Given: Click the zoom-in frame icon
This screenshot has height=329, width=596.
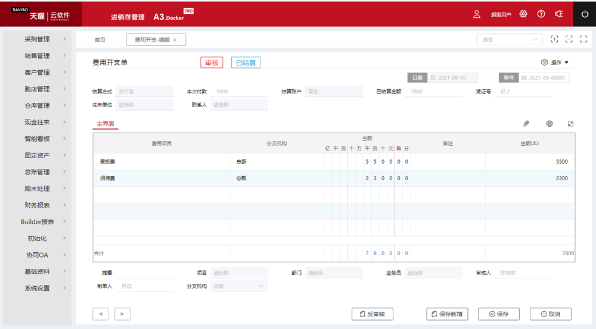Looking at the screenshot, I should pyautogui.click(x=554, y=39).
